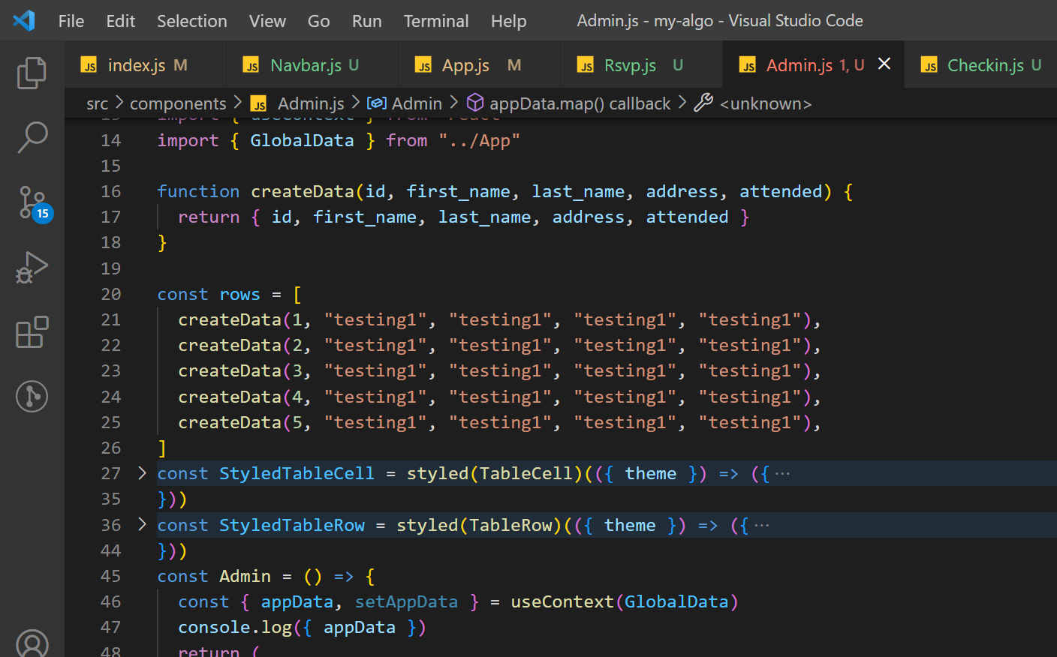Click the src breadcrumb
This screenshot has height=657, width=1057.
tap(98, 103)
